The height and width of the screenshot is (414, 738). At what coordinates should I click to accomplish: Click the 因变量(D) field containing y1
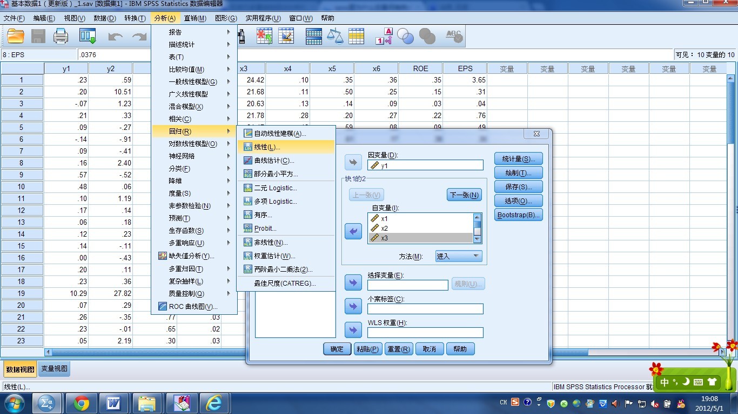tap(425, 165)
